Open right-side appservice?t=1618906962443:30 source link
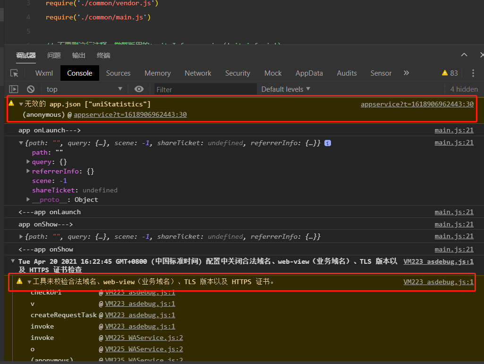The height and width of the screenshot is (364, 484). click(417, 104)
